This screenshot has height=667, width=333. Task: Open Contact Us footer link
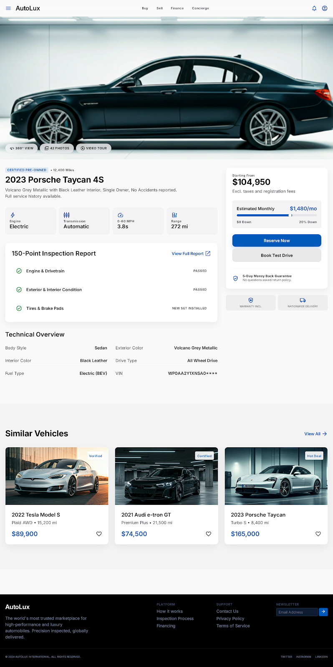pos(227,612)
